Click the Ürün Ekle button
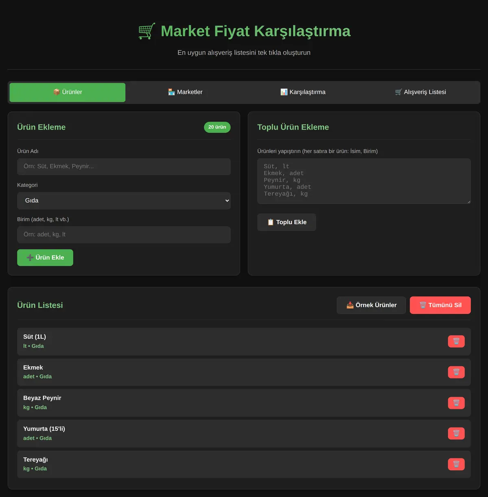This screenshot has height=497, width=488. pyautogui.click(x=45, y=257)
